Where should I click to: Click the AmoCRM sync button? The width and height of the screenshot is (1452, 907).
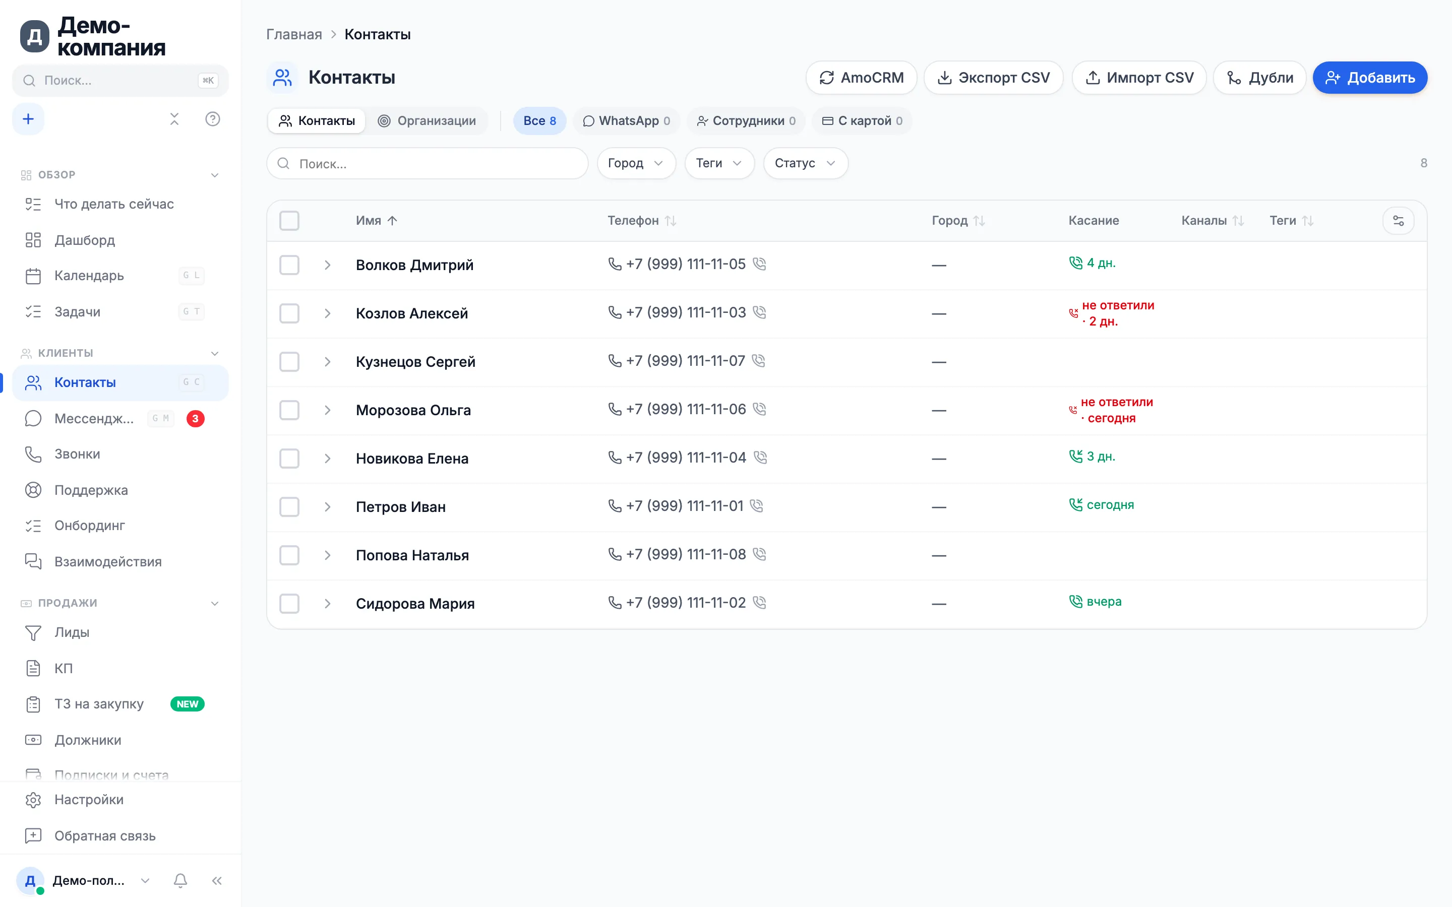[861, 78]
